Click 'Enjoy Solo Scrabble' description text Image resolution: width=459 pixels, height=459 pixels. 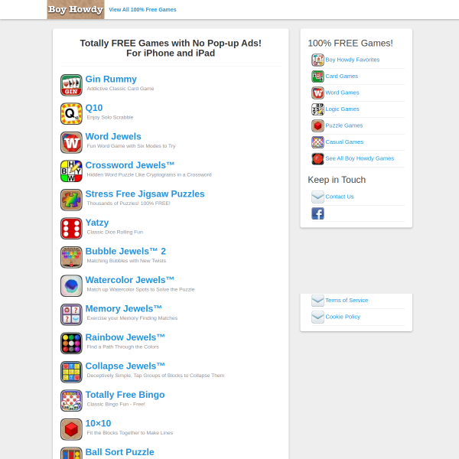pyautogui.click(x=110, y=117)
